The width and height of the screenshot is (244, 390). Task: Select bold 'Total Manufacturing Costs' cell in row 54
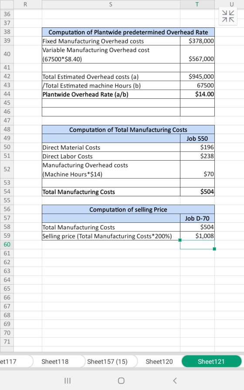pyautogui.click(x=111, y=192)
